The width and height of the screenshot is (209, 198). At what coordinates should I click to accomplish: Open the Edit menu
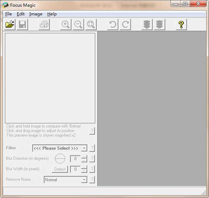[x=21, y=14]
